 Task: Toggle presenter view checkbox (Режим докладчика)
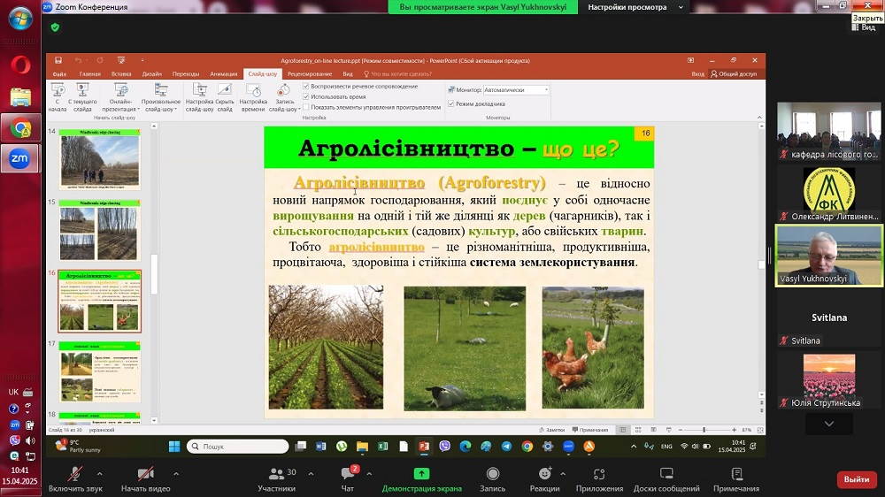point(451,103)
